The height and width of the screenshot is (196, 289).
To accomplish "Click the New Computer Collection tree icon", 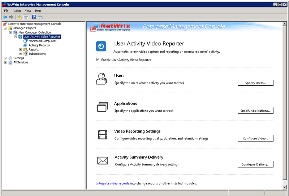I will (15, 32).
